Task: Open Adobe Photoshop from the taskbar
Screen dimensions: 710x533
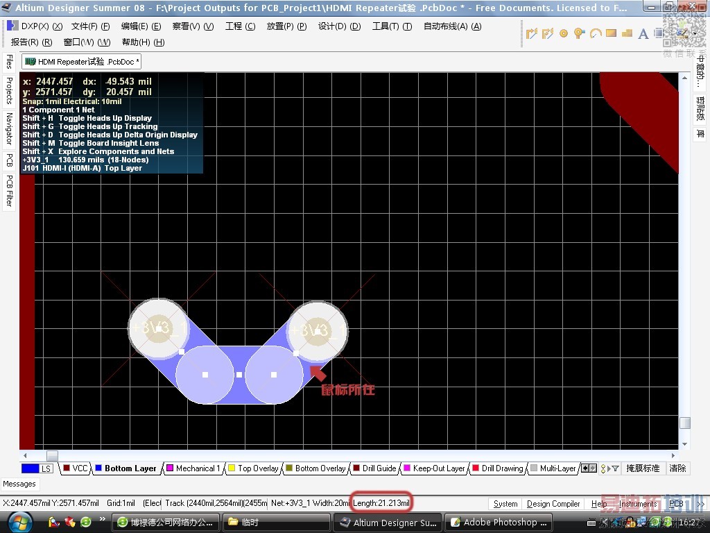Action: [x=500, y=522]
